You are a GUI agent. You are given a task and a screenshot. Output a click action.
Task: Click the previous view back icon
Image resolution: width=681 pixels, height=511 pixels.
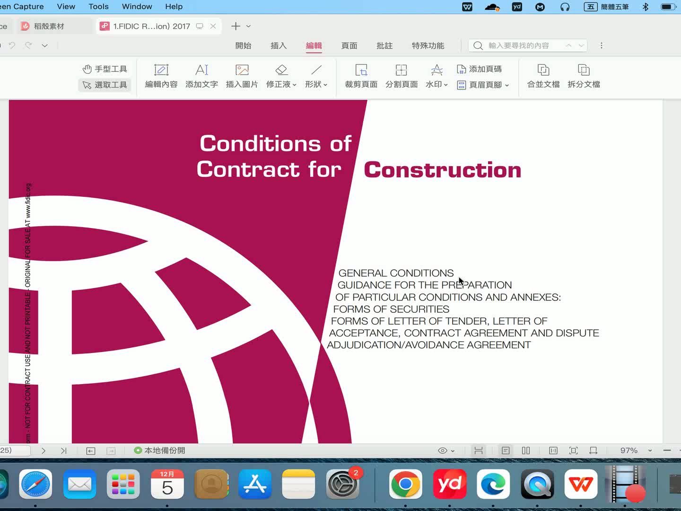pos(91,451)
